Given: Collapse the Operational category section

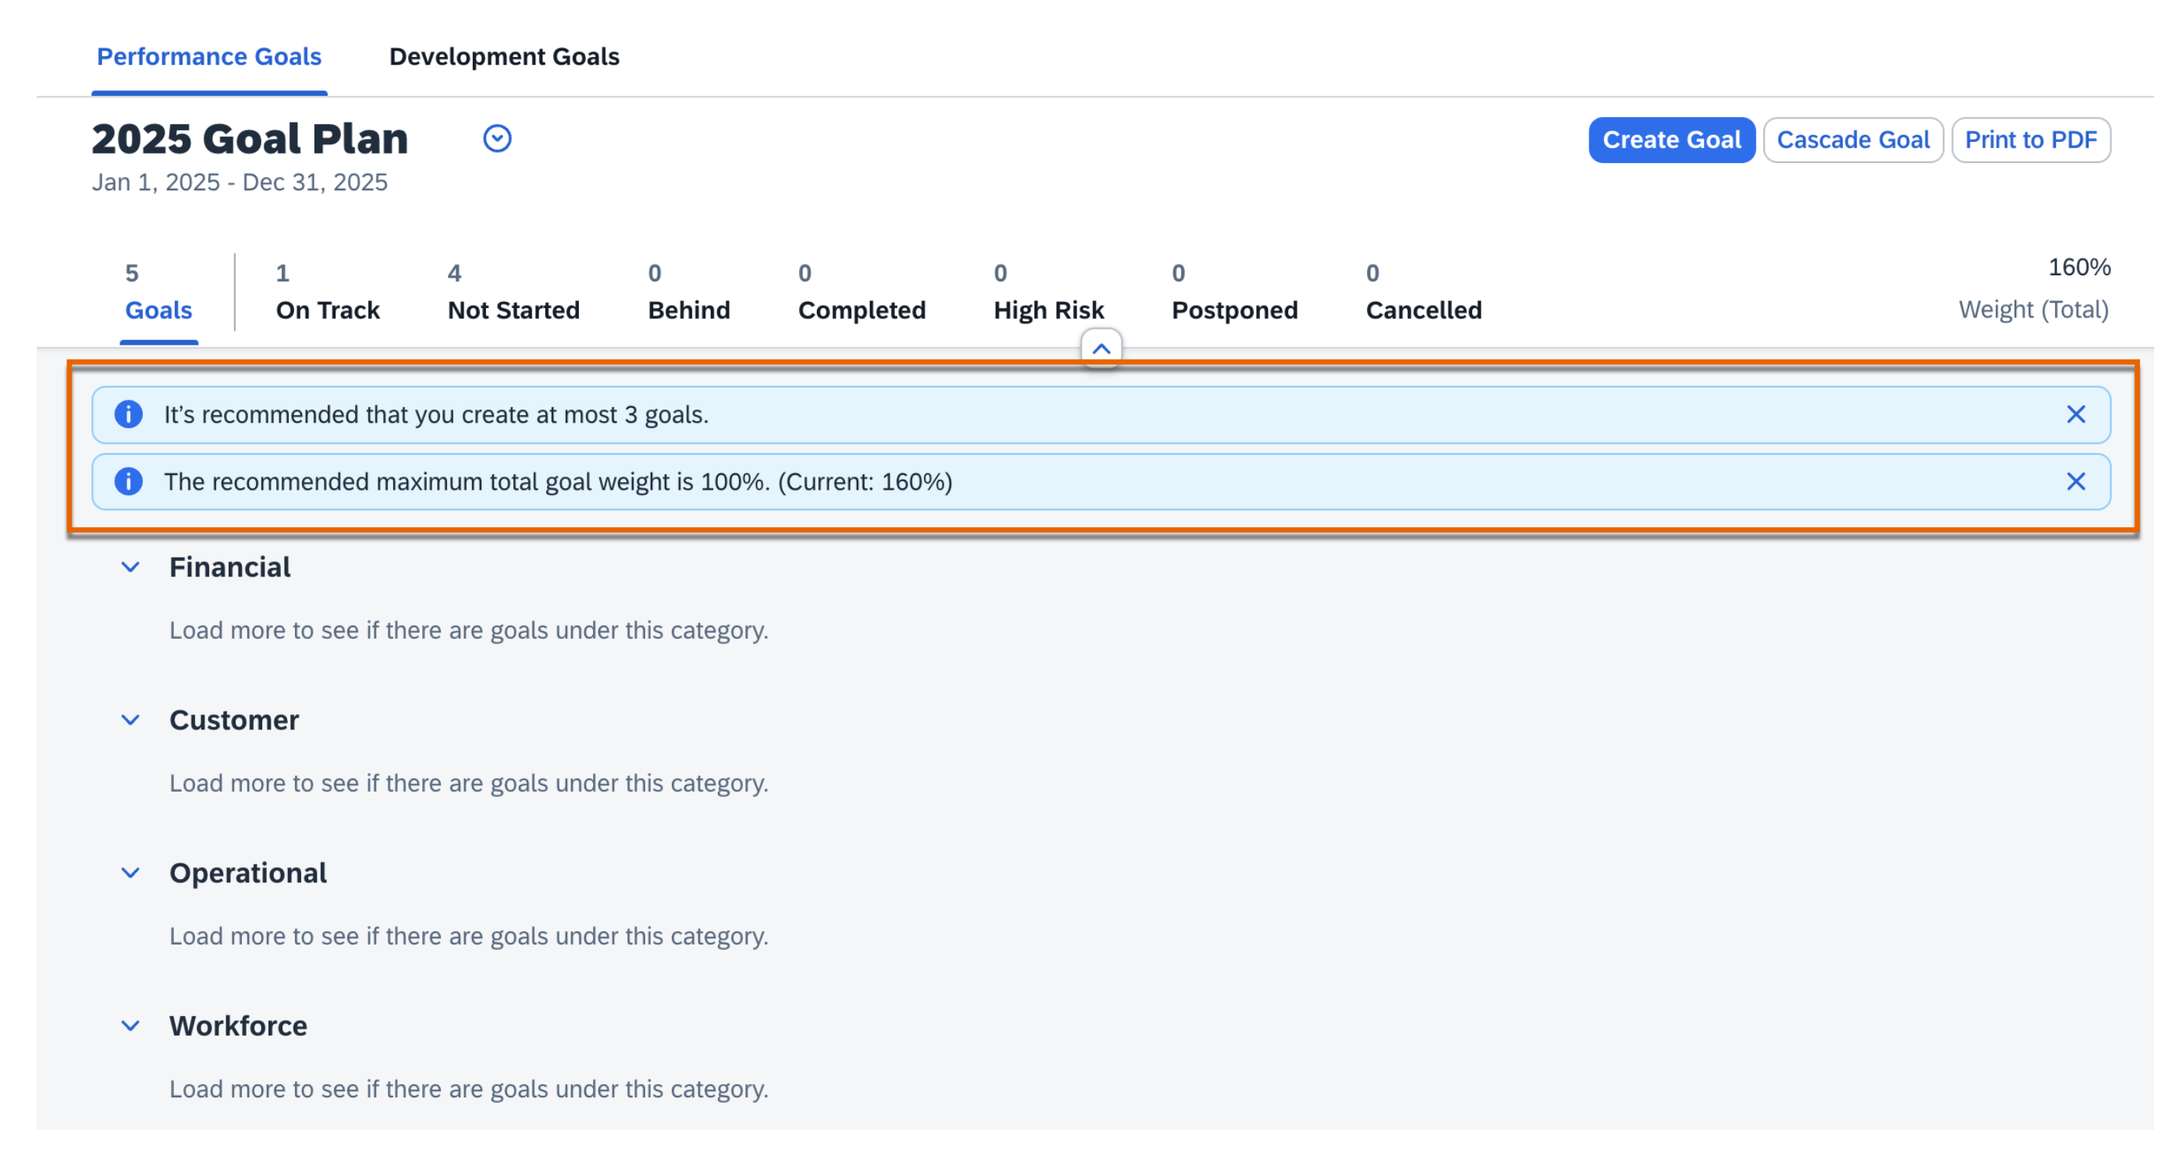Looking at the screenshot, I should (x=130, y=872).
